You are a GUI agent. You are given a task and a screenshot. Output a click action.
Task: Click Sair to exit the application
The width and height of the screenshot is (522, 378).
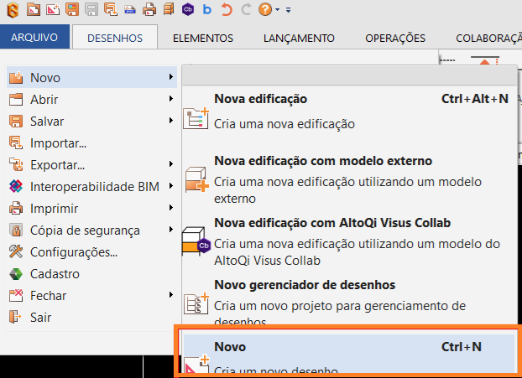pyautogui.click(x=41, y=318)
